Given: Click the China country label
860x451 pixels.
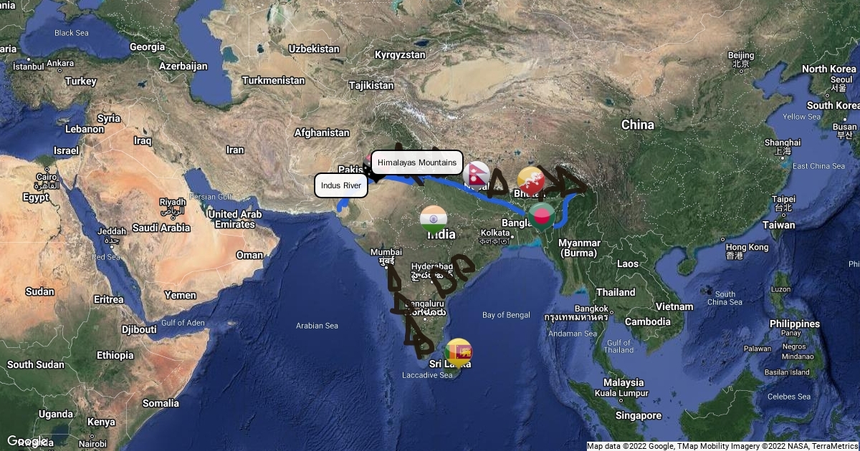Looking at the screenshot, I should [637, 125].
